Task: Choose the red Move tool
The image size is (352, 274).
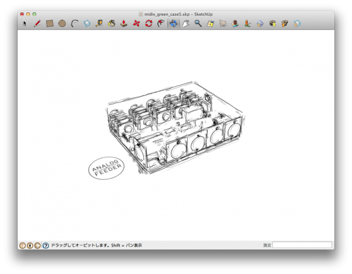Action: click(136, 24)
